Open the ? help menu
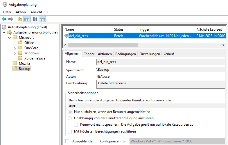Viewport: 228px width, 145px height. [x=47, y=12]
